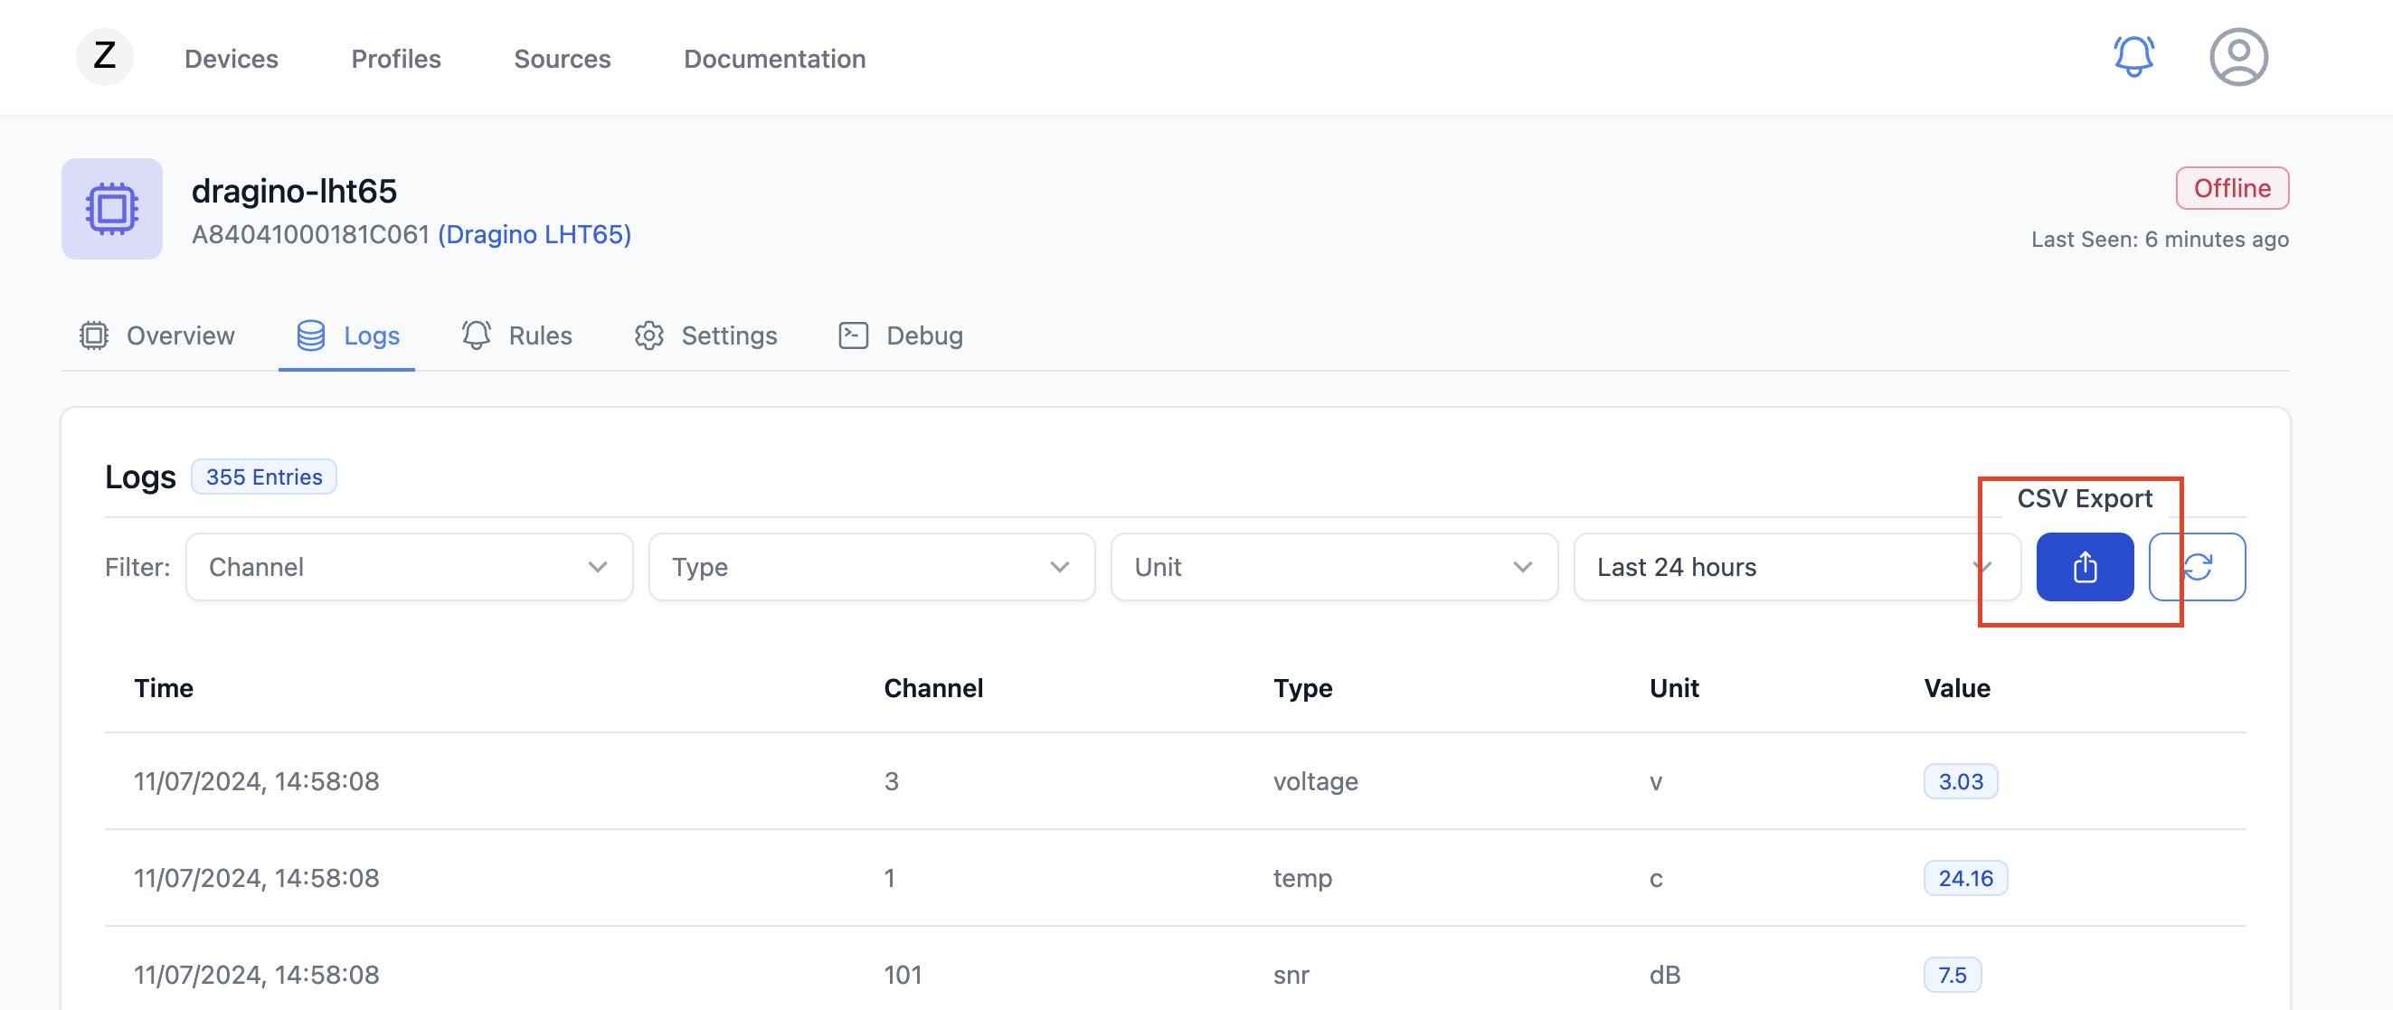This screenshot has height=1010, width=2393.
Task: Click the 3.03 voltage value badge
Action: tap(1960, 781)
